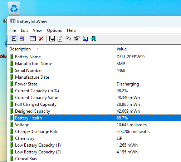Click battery icon beside Power State
Image resolution: width=181 pixels, height=162 pixels.
tap(11, 84)
